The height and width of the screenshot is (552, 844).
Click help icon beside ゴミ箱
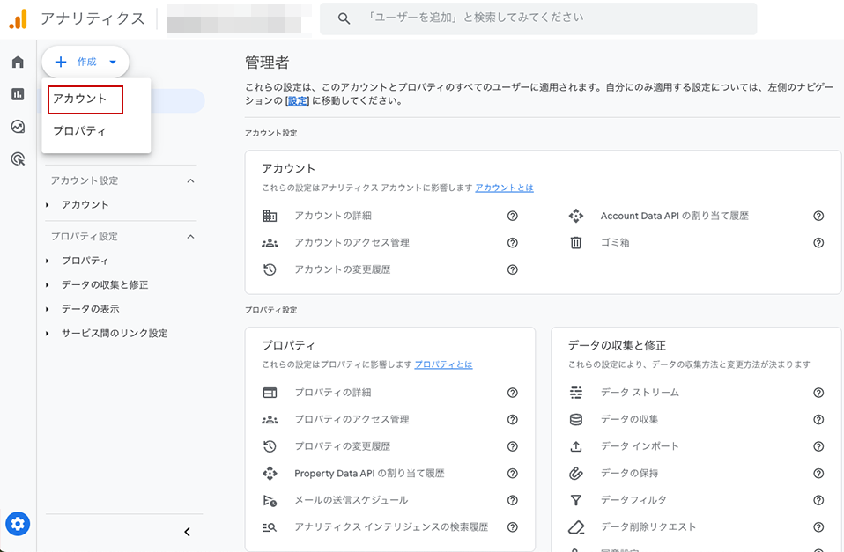point(818,243)
